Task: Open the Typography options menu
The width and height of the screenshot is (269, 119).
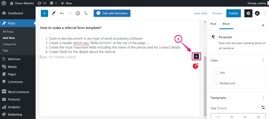Action: click(263, 98)
